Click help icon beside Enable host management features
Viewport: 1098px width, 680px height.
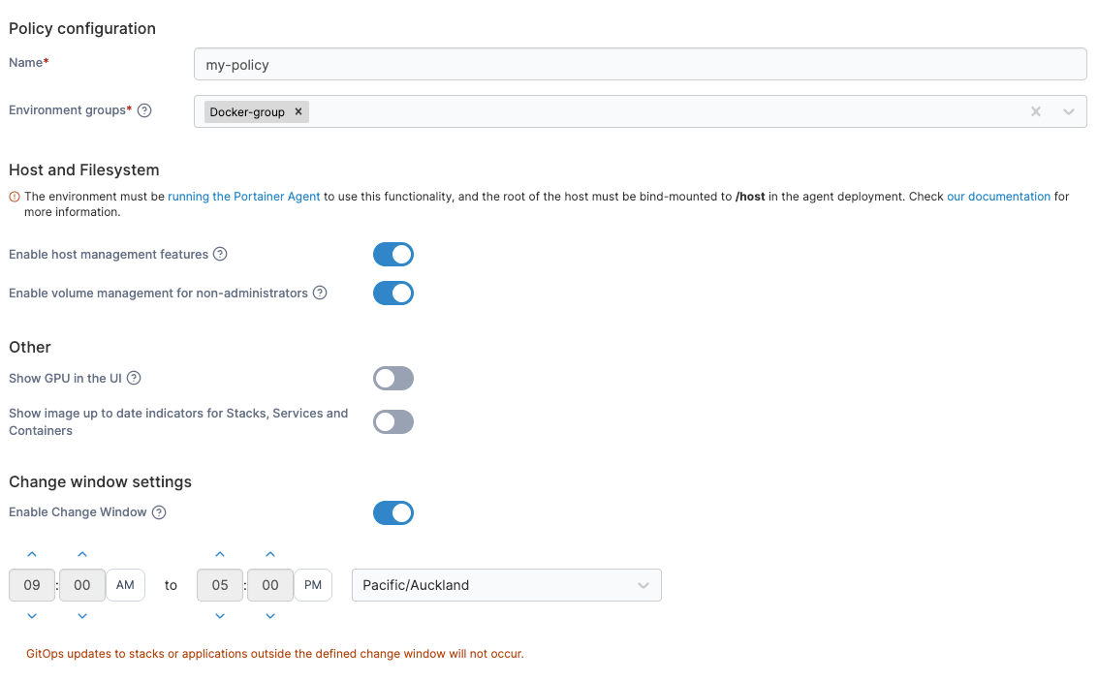pos(220,255)
